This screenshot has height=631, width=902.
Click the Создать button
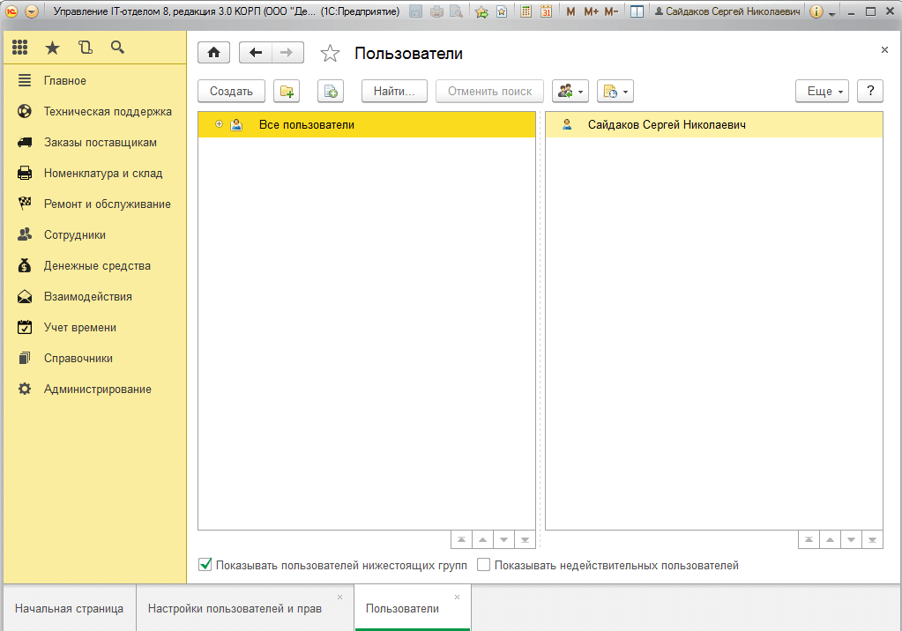point(231,91)
